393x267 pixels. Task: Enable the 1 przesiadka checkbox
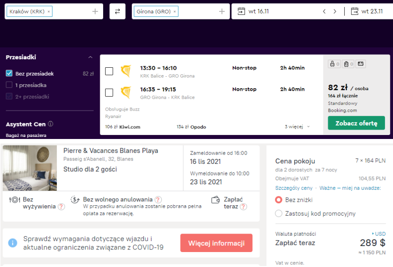(x=9, y=85)
